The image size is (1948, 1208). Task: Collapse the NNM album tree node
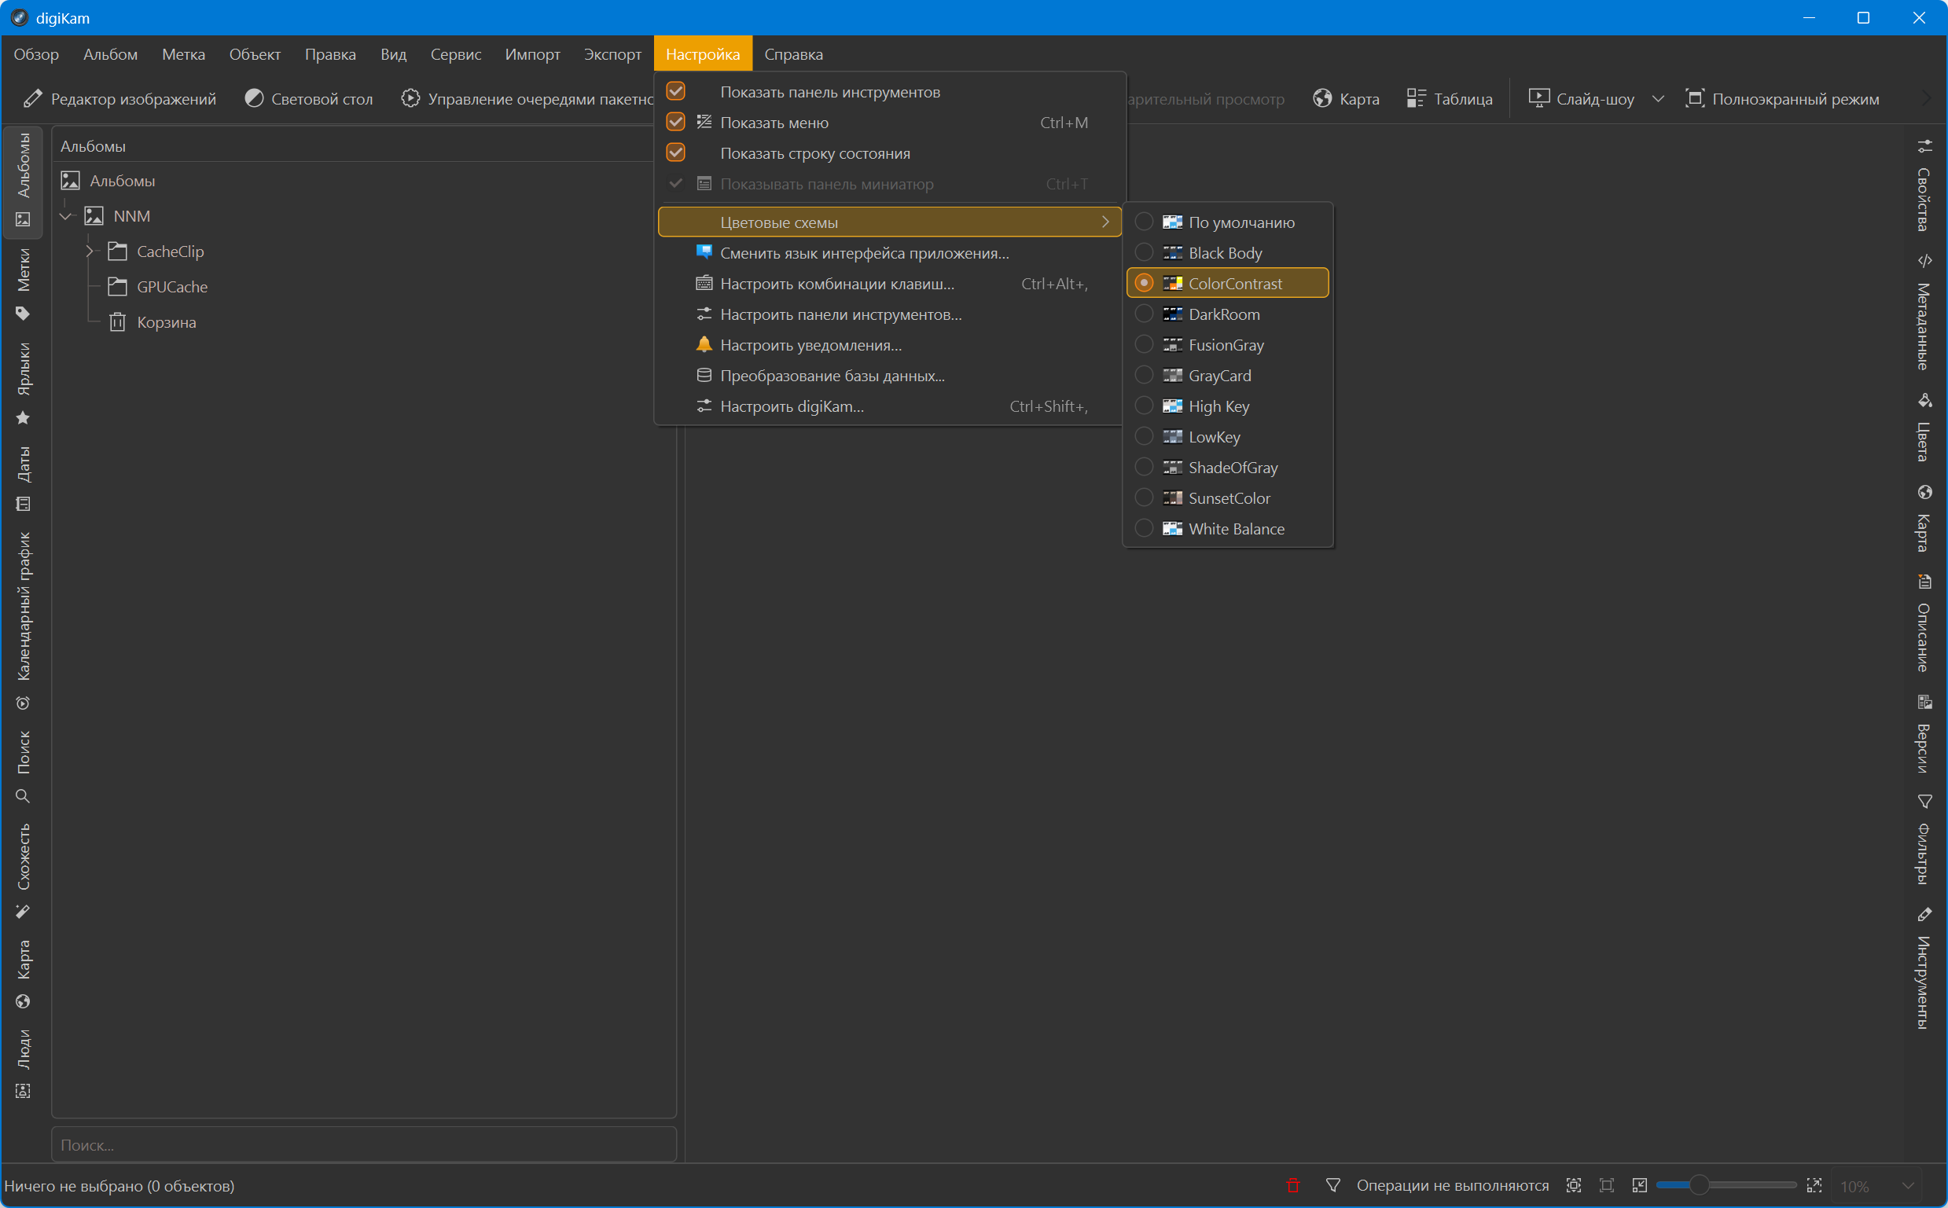(66, 216)
